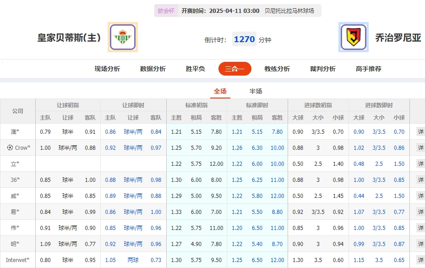Switch to the 教练分析 tab

click(x=277, y=68)
